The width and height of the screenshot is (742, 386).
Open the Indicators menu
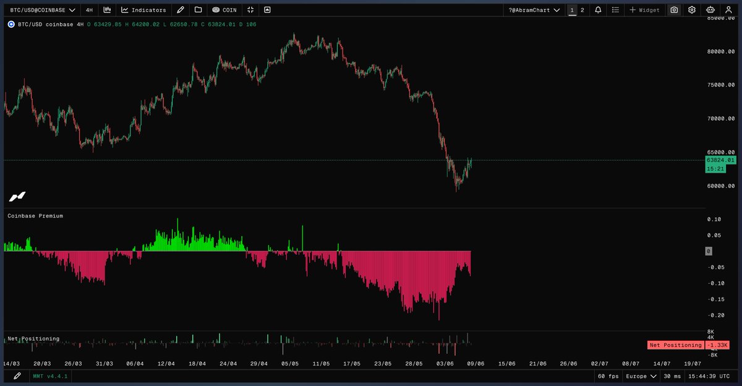pyautogui.click(x=143, y=10)
